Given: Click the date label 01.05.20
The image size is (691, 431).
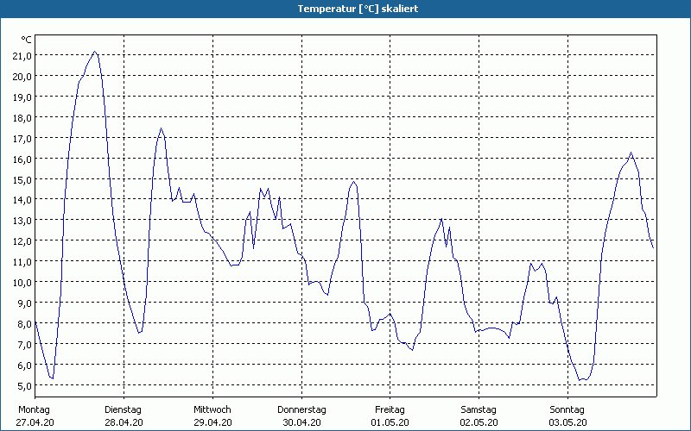Looking at the screenshot, I should click(390, 422).
